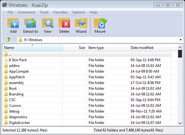Image resolution: width=185 pixels, height=135 pixels.
Task: Click the 'Selected 12,288 bytes(1 files)' status text
Action: [x=25, y=130]
